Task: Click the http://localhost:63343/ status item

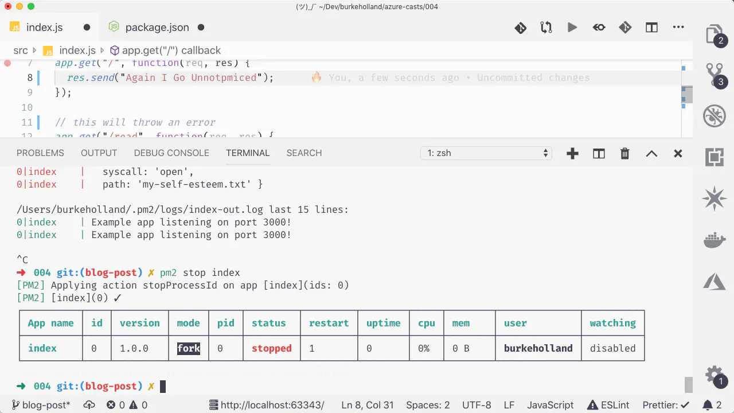Action: coord(267,405)
